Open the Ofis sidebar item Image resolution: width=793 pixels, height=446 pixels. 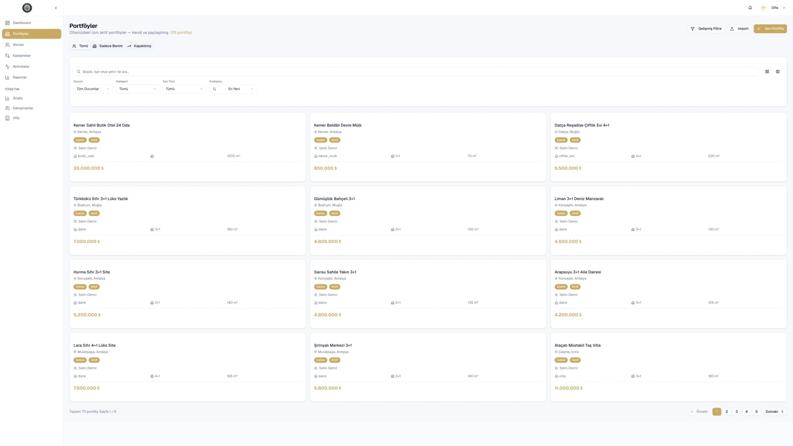(32, 118)
